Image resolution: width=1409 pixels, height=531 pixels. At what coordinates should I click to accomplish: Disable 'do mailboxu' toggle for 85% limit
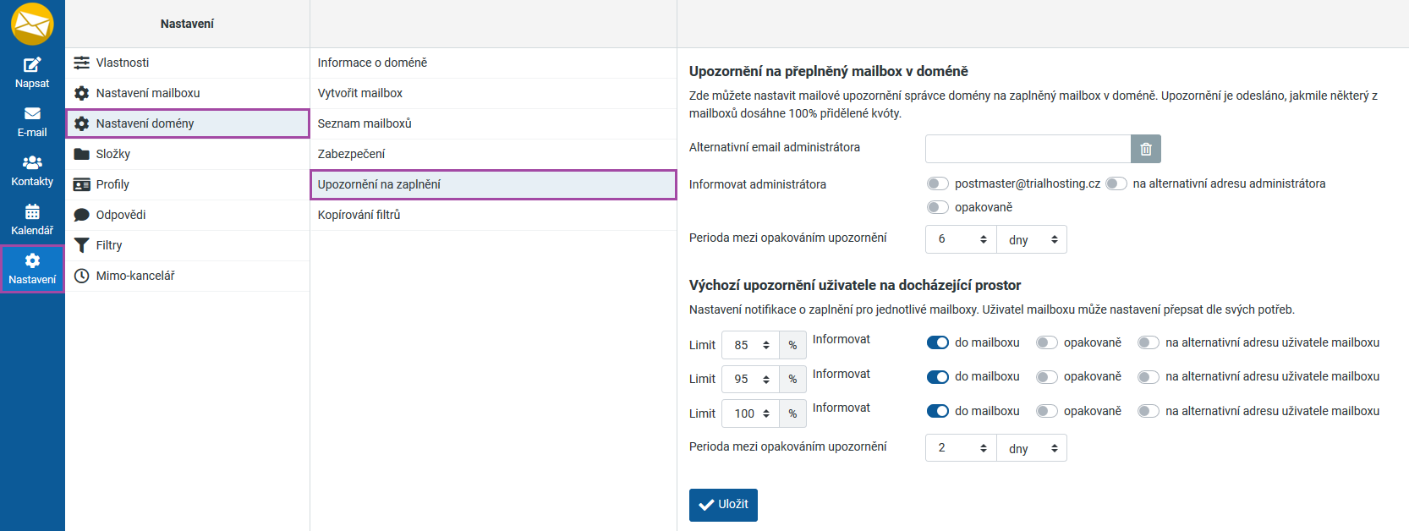click(x=937, y=342)
